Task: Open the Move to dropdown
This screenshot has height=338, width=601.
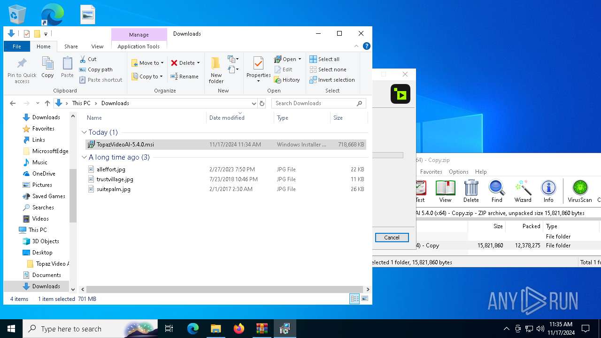Action: pos(147,63)
